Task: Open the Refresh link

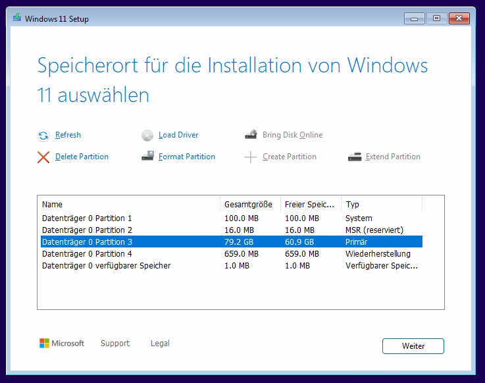Action: [68, 135]
